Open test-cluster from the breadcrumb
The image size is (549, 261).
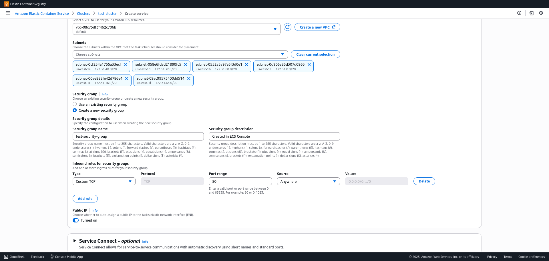point(107,13)
